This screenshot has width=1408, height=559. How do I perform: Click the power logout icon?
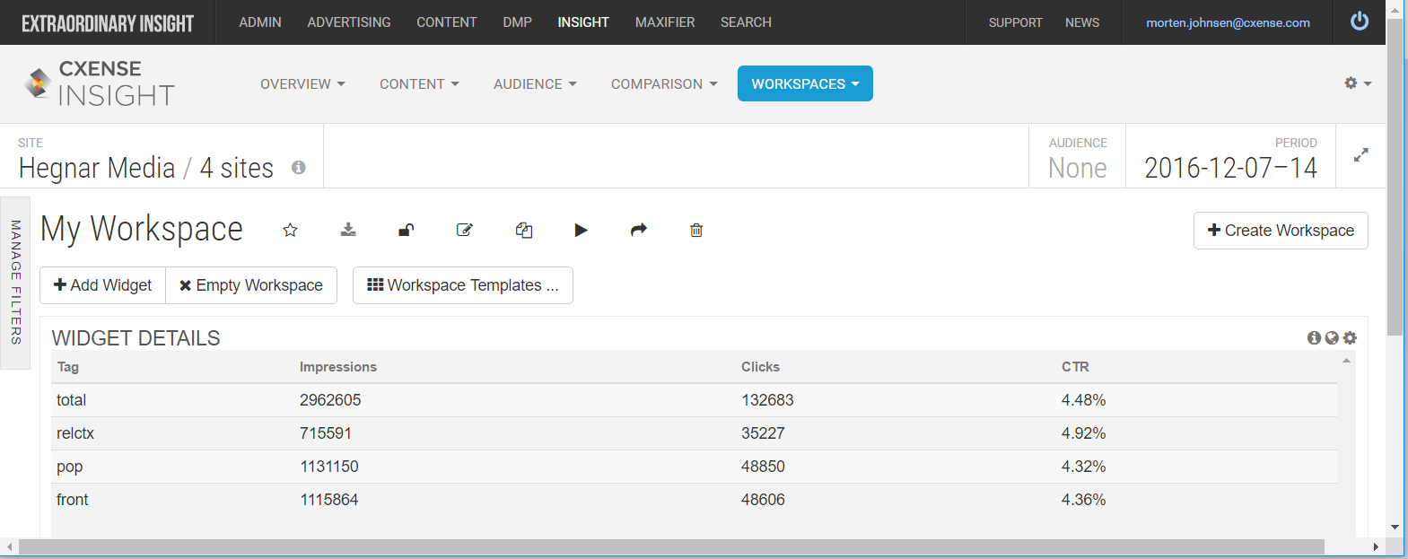(1360, 21)
